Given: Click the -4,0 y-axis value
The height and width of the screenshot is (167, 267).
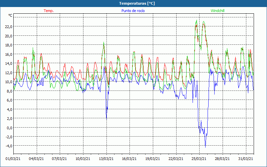Looking at the screenshot, I should (x=9, y=146).
